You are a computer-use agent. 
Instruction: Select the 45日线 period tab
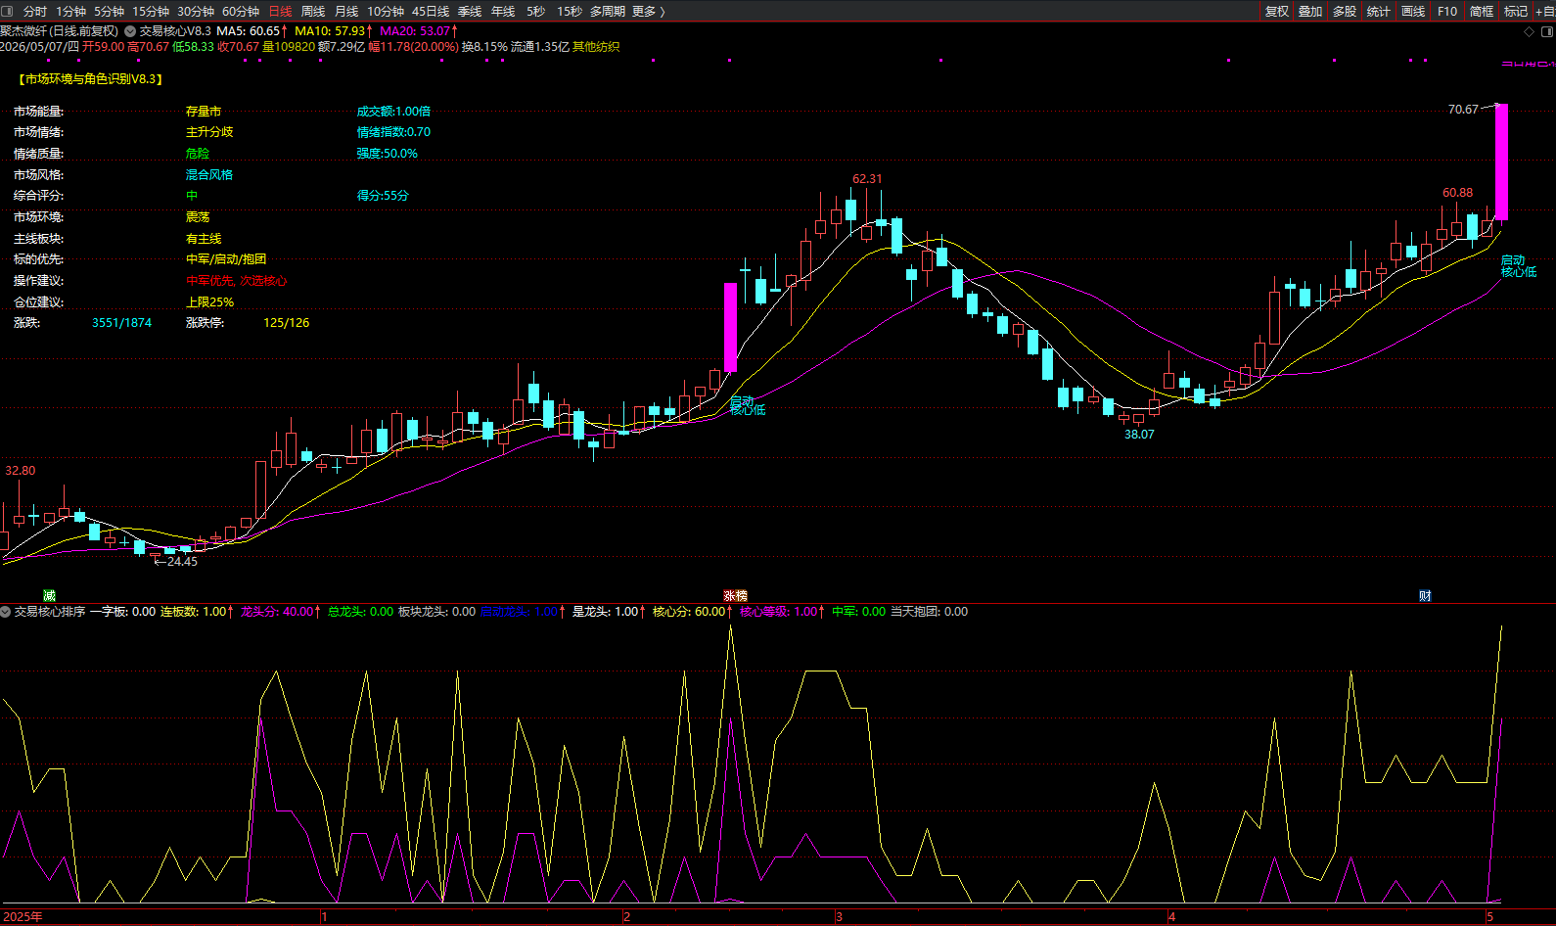pos(431,11)
